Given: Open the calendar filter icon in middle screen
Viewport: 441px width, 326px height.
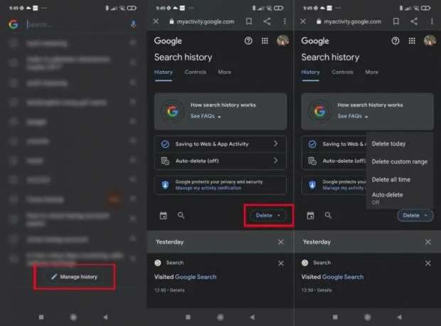Looking at the screenshot, I should (x=163, y=215).
